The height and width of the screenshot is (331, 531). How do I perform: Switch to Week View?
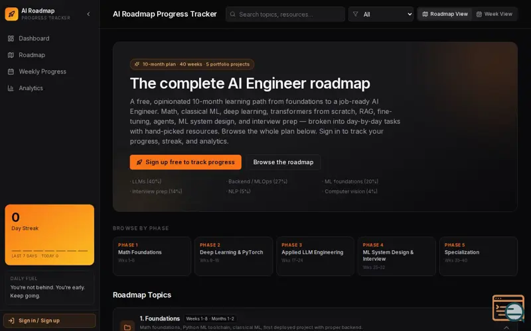click(494, 14)
